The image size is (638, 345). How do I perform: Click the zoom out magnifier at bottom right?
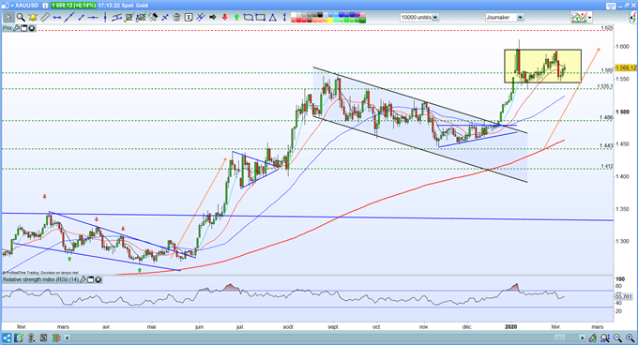click(617, 338)
